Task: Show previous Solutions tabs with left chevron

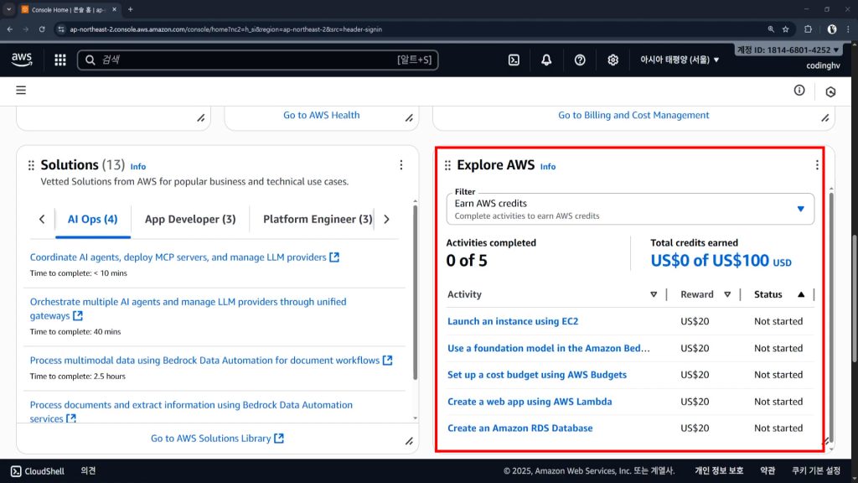Action: [42, 219]
